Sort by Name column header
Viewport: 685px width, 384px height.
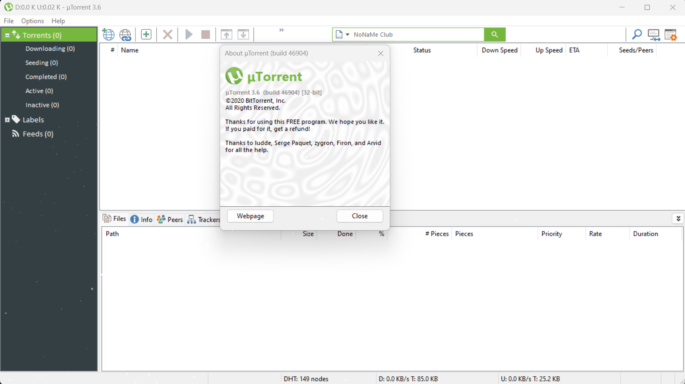130,50
